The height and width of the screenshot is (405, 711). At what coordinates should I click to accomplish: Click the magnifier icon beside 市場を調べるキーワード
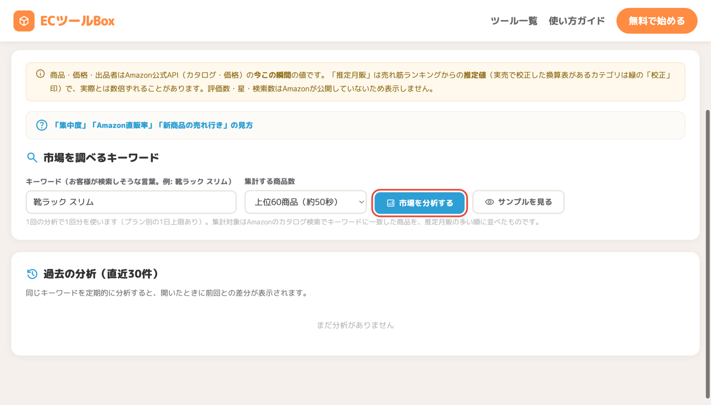(x=32, y=158)
